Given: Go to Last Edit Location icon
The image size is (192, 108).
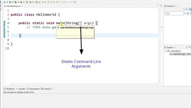Looking at the screenshot, I should [x=59, y=2].
